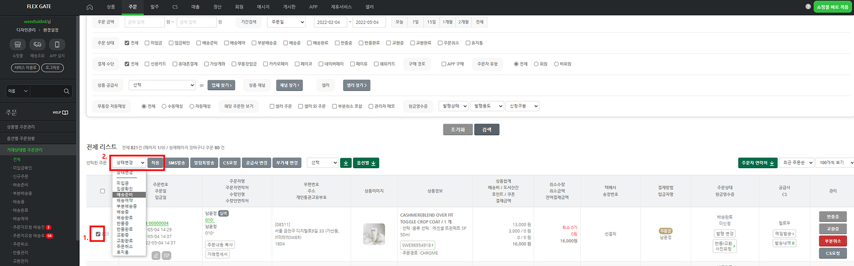This screenshot has height=266, width=854.
Task: Go to the home icon in the top navigation
Action: coord(89,7)
